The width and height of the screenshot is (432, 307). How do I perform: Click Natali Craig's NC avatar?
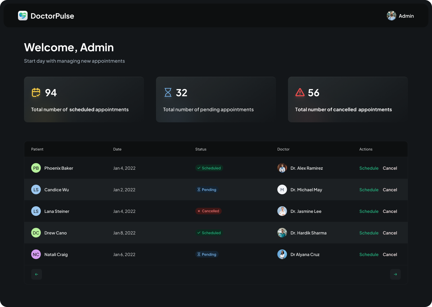(36, 255)
